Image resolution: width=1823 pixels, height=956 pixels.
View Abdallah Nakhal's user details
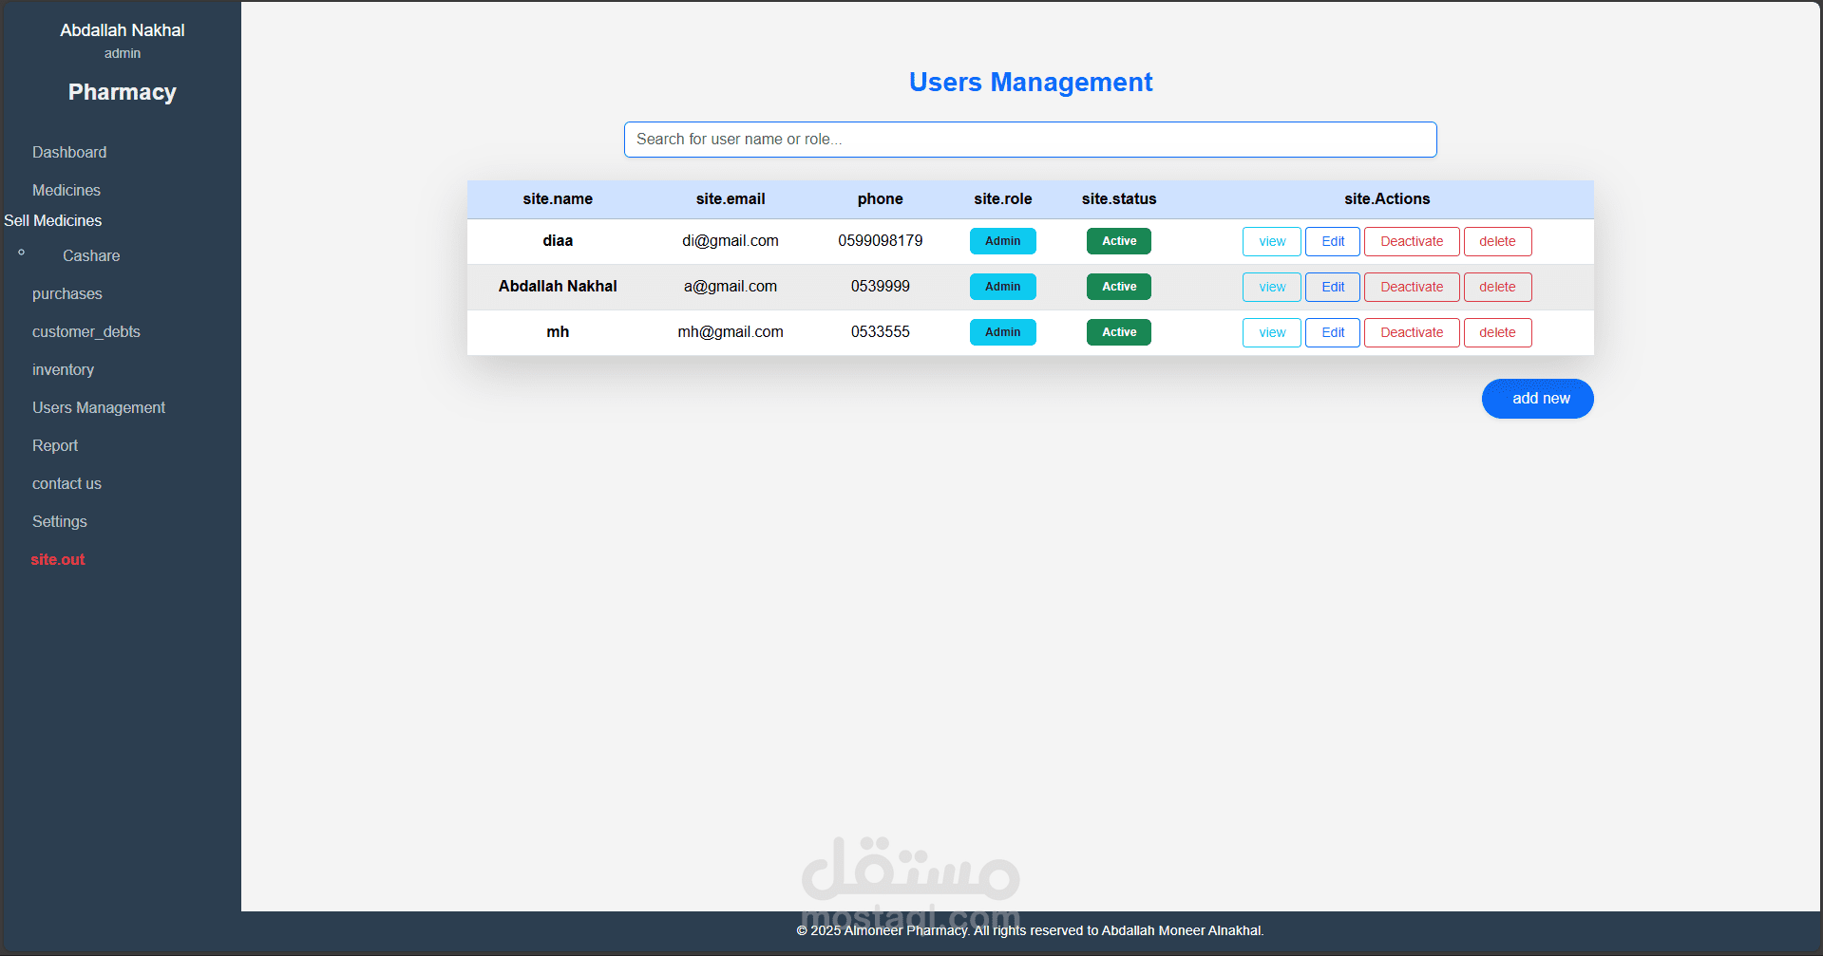[x=1272, y=287]
